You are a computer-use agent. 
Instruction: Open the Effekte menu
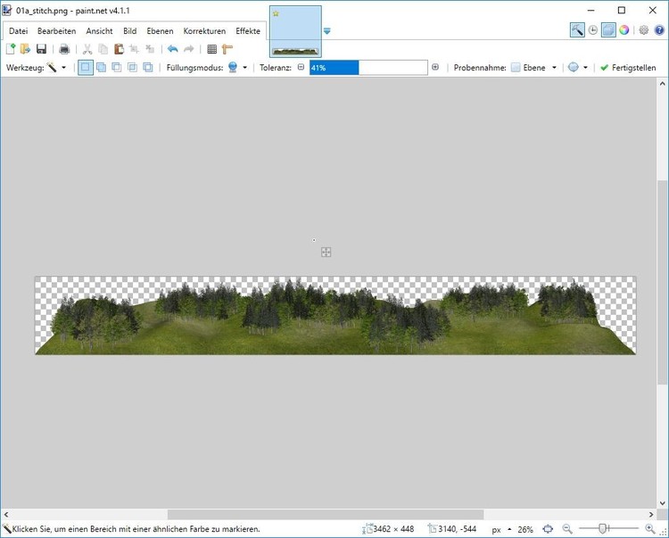coord(248,31)
